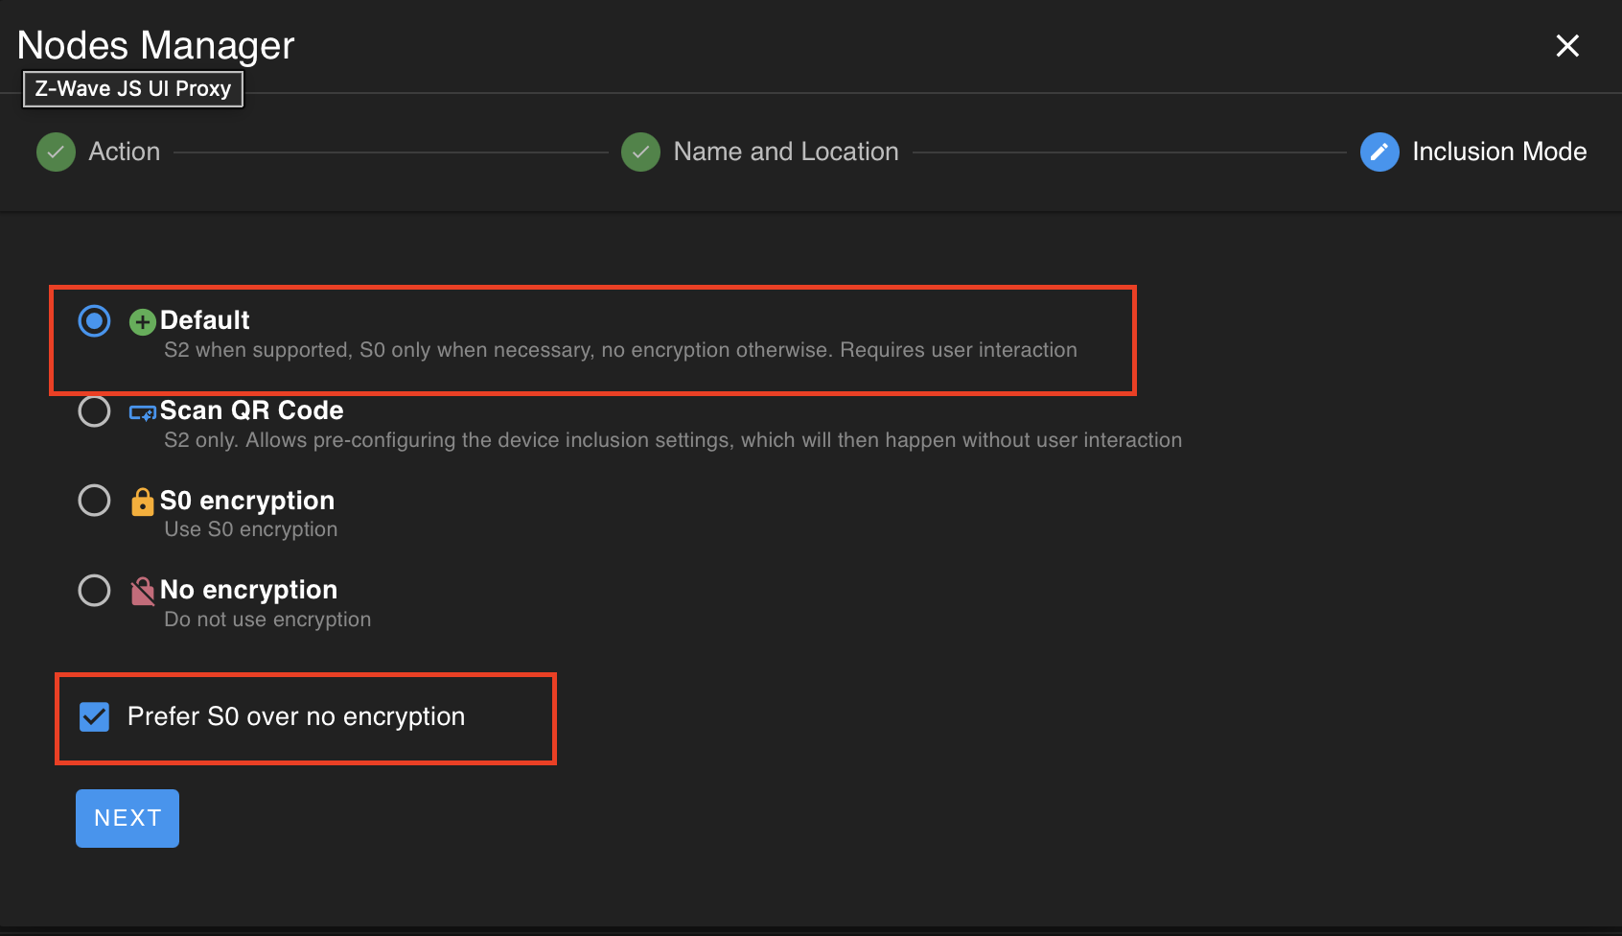Open the Inclusion Mode step label
Screen dimensions: 1622x936
click(x=1499, y=152)
